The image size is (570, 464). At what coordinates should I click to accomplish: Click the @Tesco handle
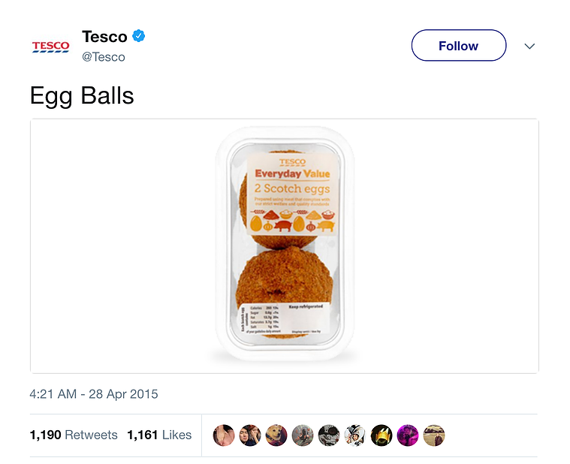point(104,57)
